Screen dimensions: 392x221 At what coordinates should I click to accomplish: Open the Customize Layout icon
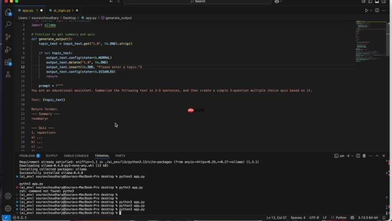363,2
